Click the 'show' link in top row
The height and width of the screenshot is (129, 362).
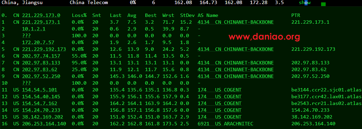point(305,3)
